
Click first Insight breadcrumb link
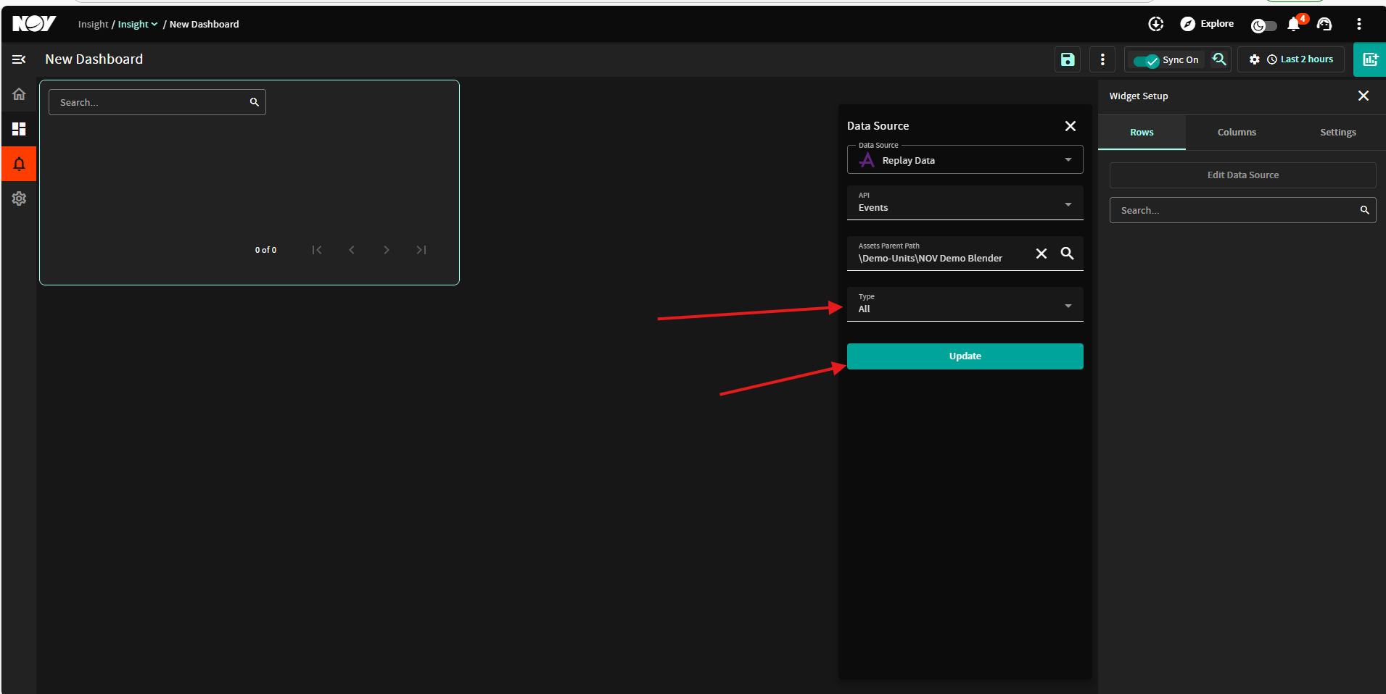[93, 24]
